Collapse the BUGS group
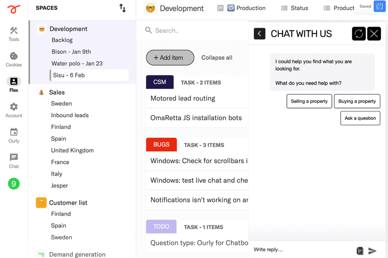The height and width of the screenshot is (258, 388). (x=161, y=144)
